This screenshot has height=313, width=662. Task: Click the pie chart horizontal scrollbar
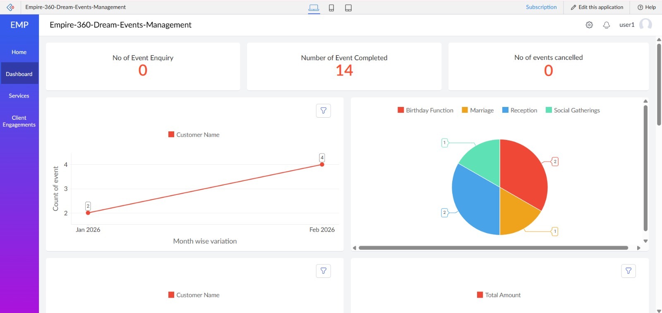[x=493, y=248]
